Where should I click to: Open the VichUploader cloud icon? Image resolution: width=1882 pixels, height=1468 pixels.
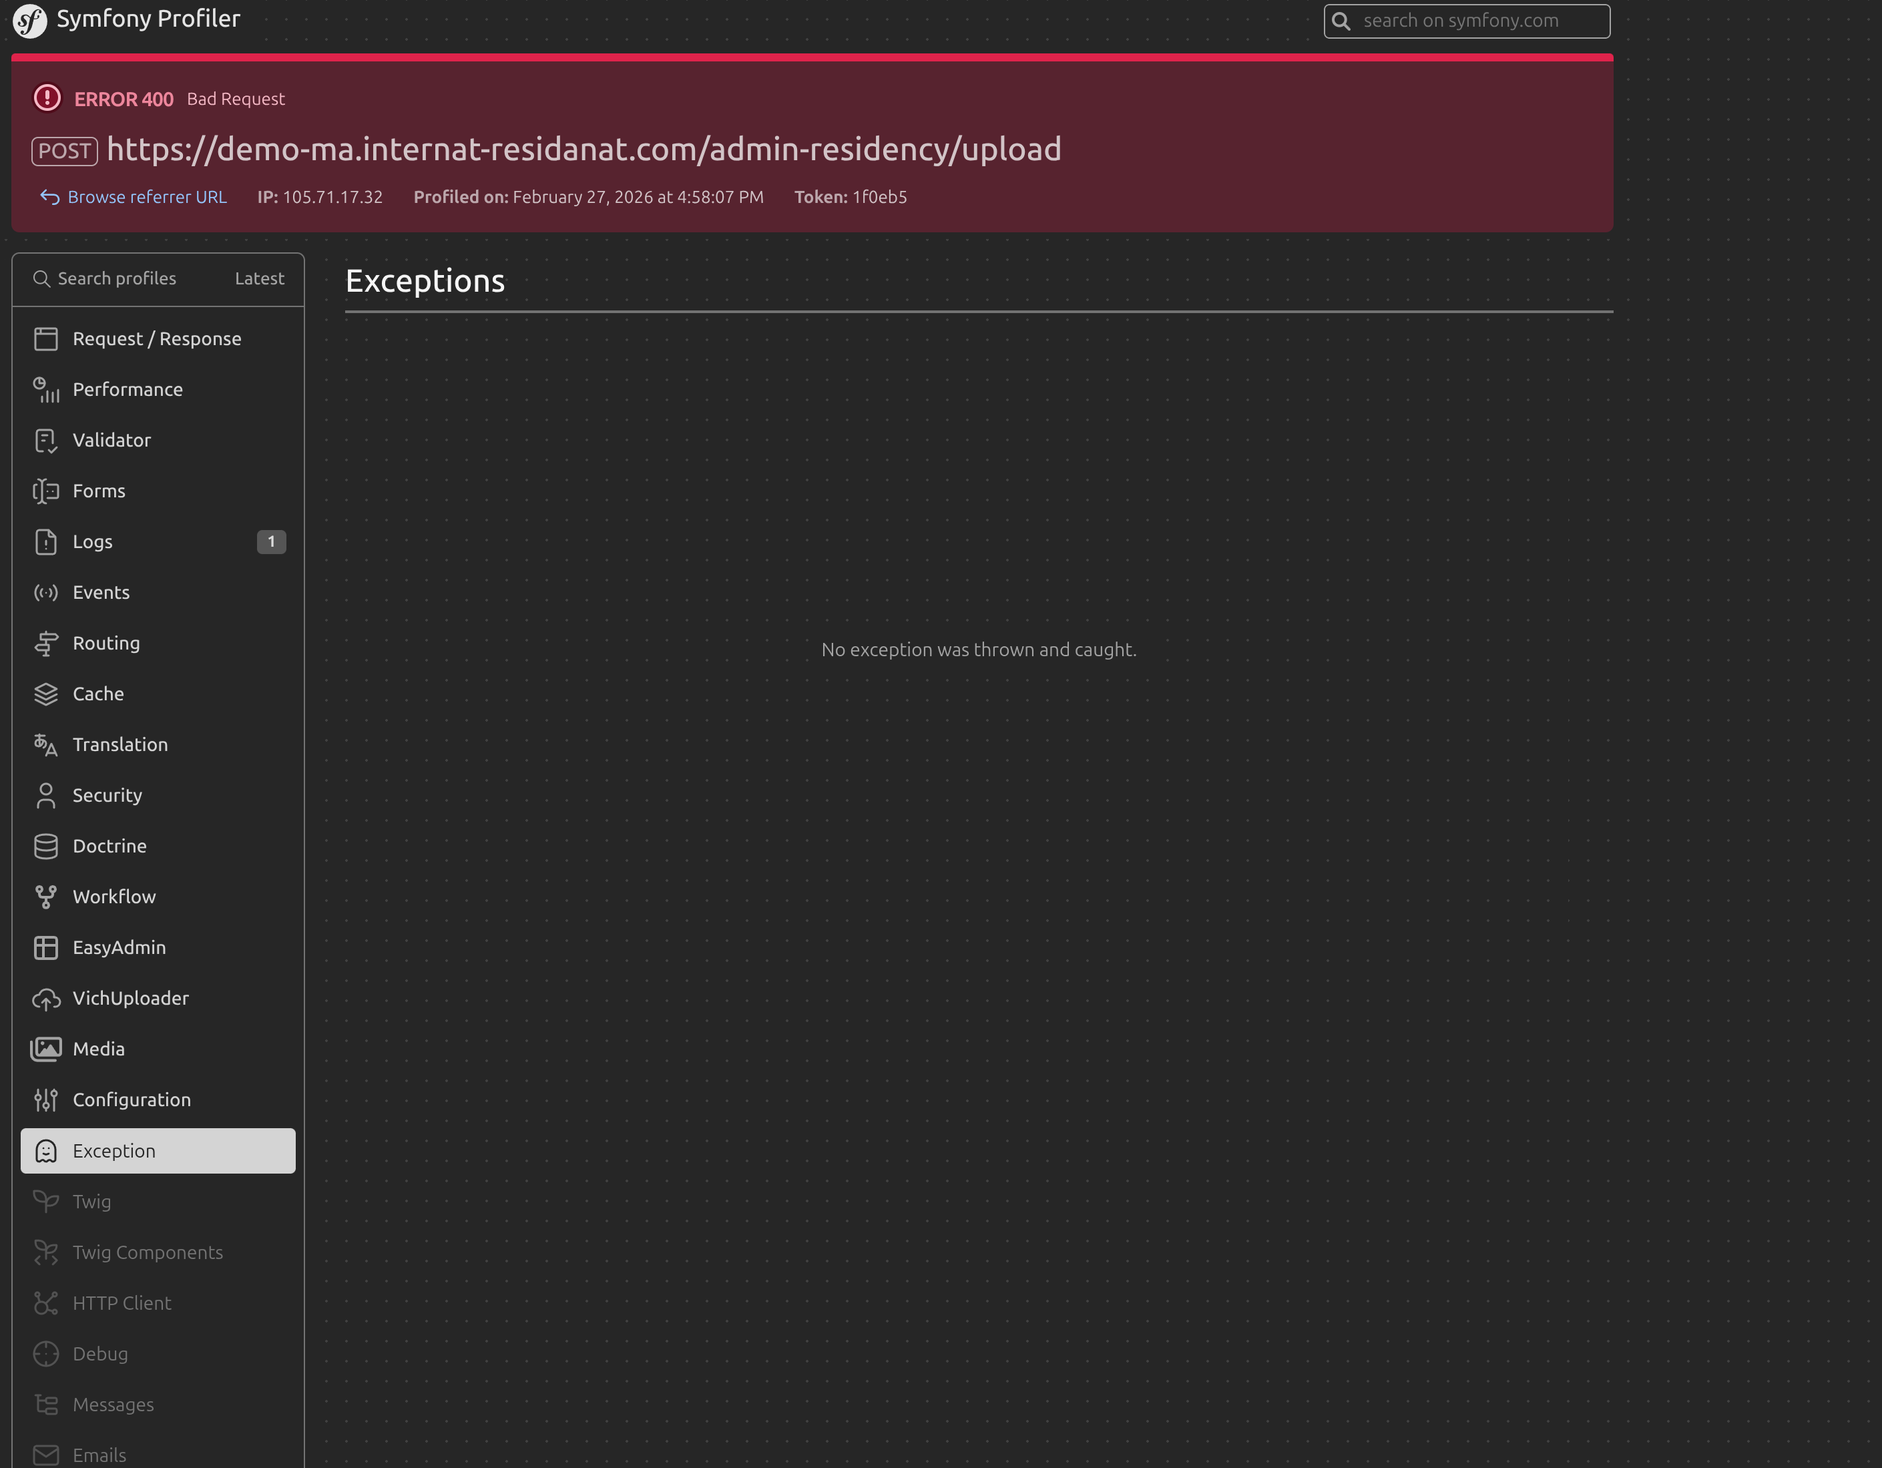pos(45,999)
